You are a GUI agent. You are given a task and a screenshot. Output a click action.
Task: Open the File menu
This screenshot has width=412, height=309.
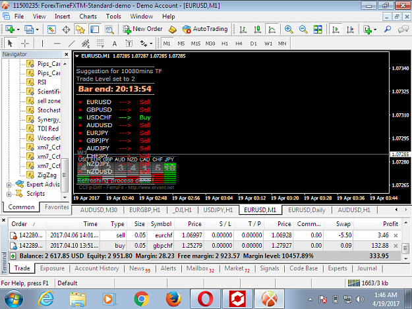[19, 16]
